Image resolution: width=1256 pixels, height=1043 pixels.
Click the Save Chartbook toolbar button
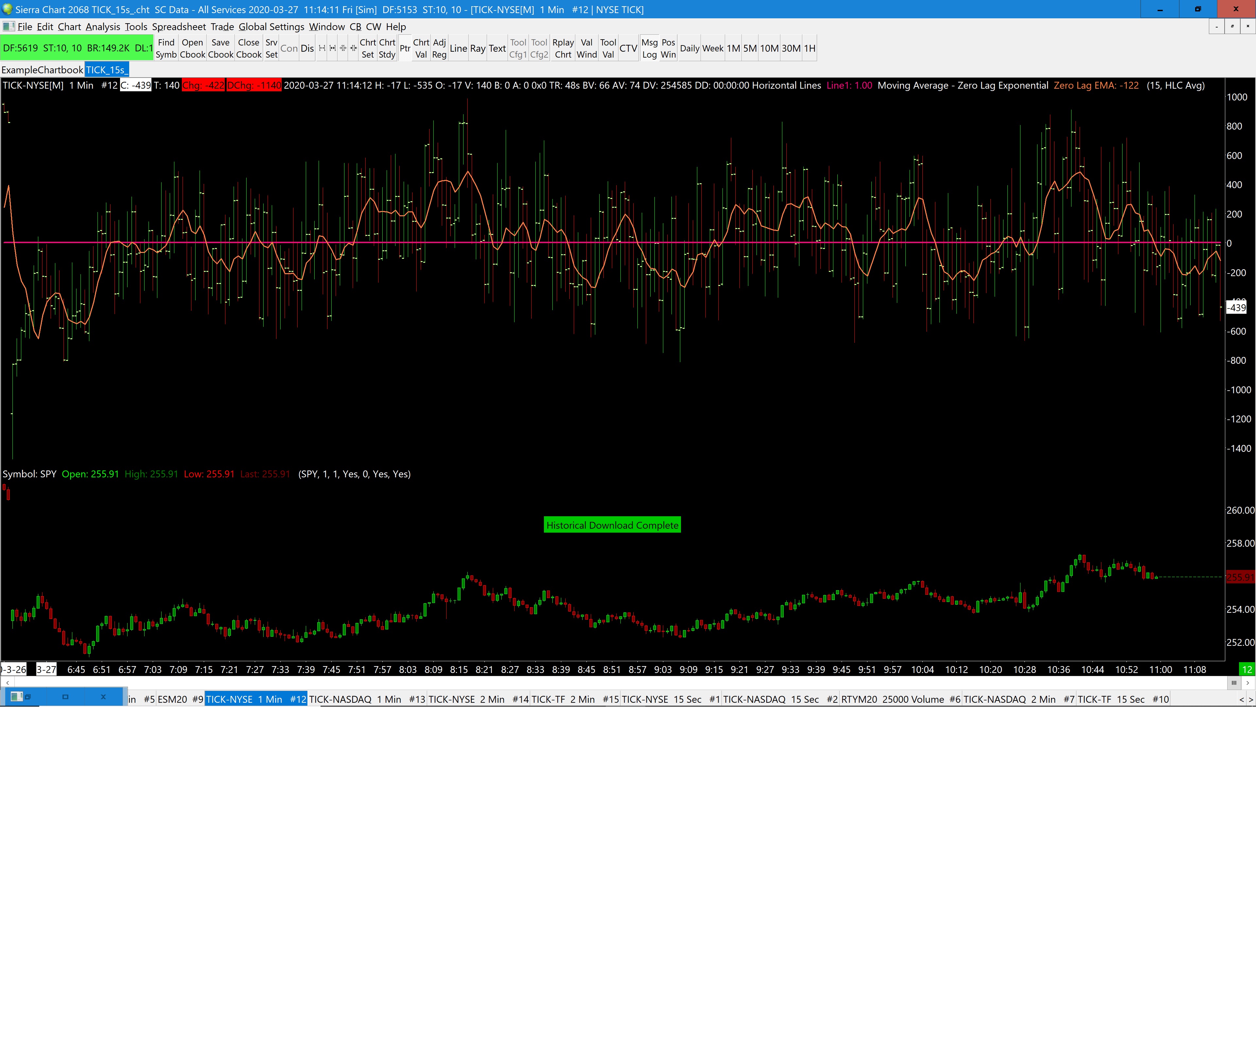[x=220, y=48]
